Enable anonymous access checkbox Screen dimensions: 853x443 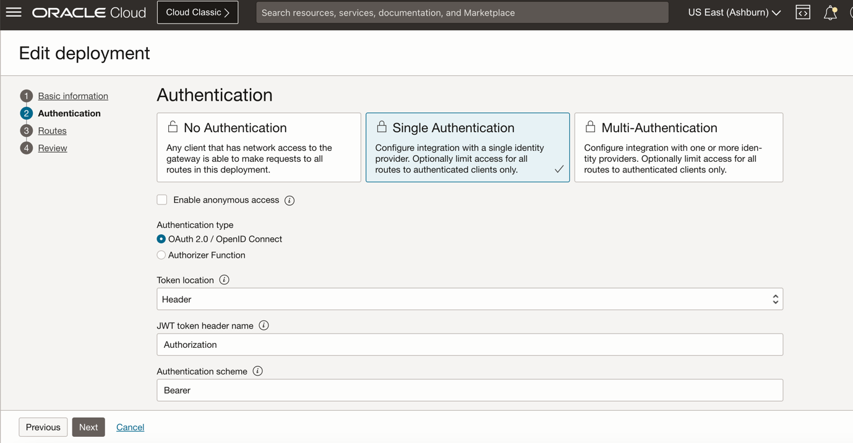coord(162,200)
